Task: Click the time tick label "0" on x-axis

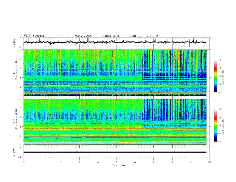Action: pos(24,162)
